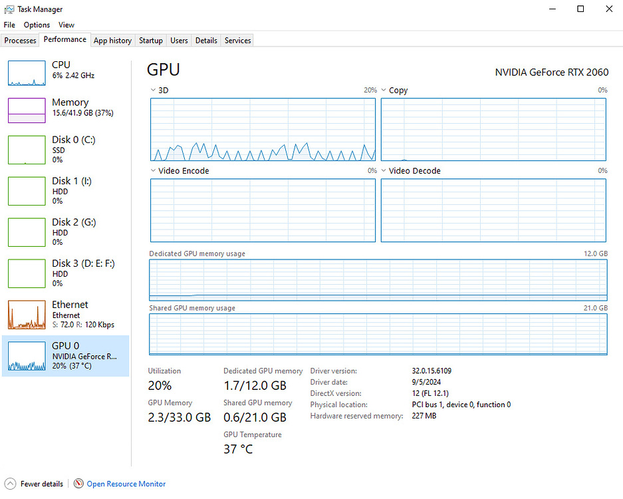Click the Memory usage graph thumbnail
The image size is (623, 499).
pos(27,110)
